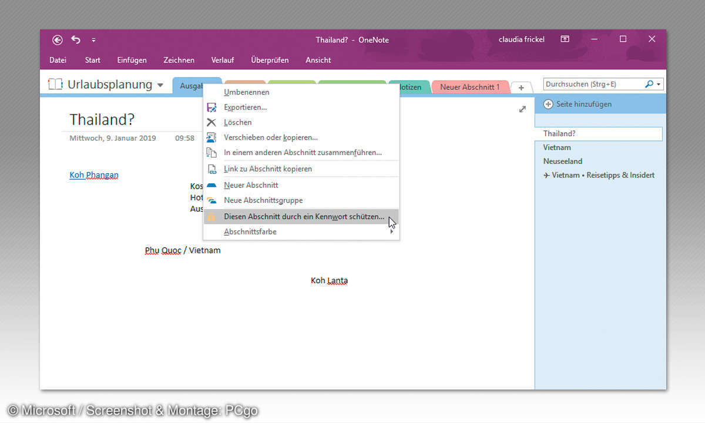This screenshot has width=705, height=423.
Task: Open the Koh Phangan link
Action: pos(94,175)
